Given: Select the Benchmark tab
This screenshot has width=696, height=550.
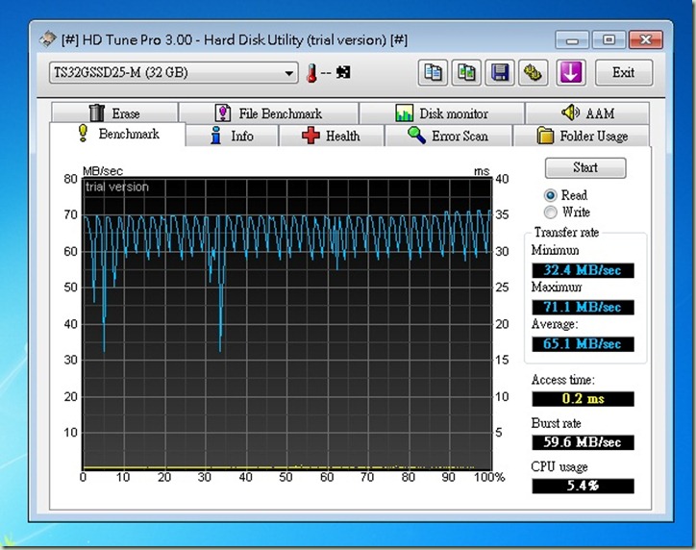Looking at the screenshot, I should tap(117, 134).
